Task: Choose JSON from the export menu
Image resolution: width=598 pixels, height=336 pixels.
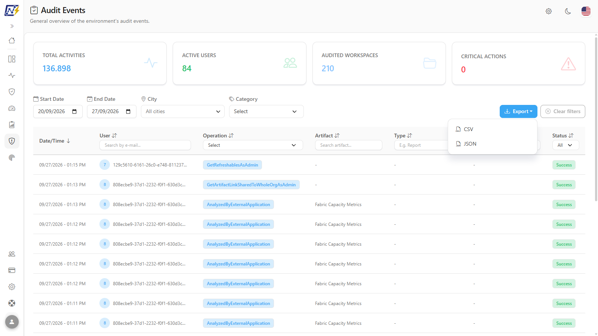Action: pyautogui.click(x=493, y=144)
